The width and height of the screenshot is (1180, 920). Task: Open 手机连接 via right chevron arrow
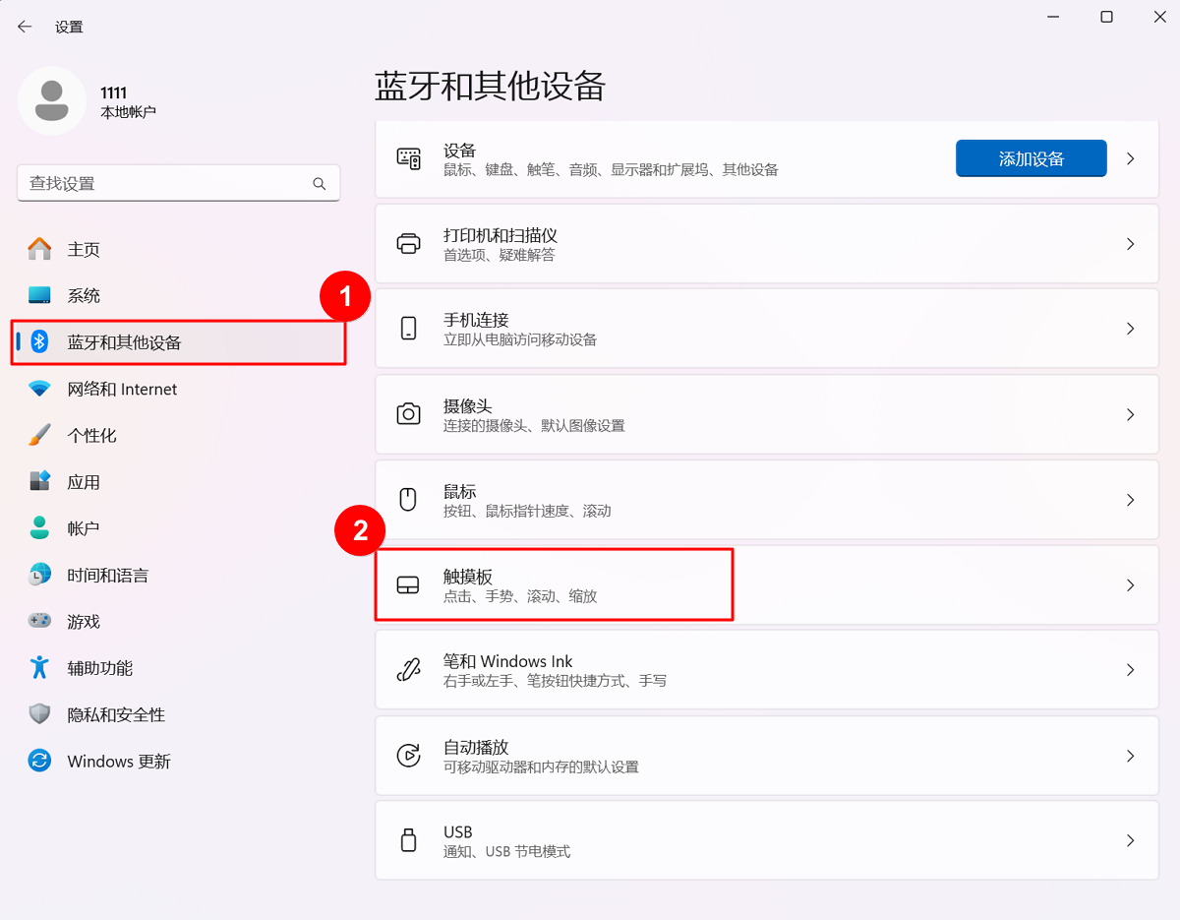point(1130,329)
